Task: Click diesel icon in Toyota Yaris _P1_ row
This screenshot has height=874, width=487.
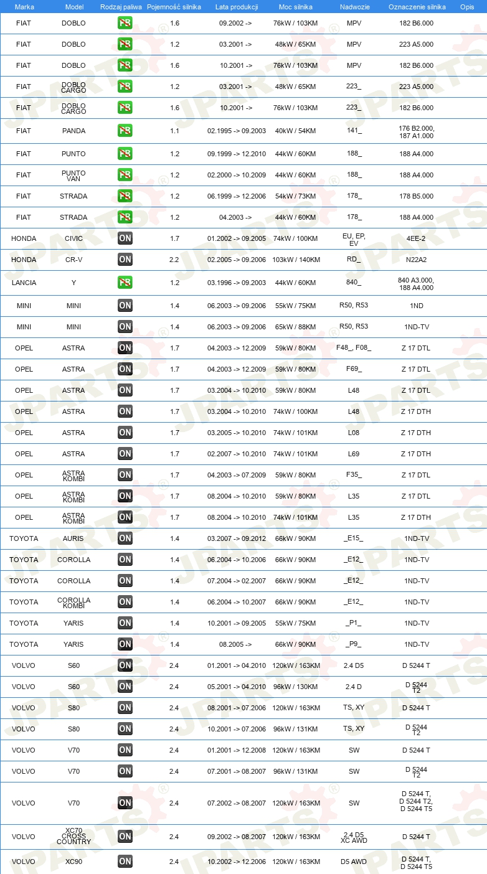Action: (125, 623)
